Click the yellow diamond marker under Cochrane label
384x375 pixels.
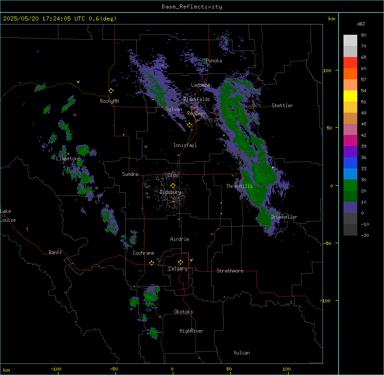coord(151,263)
